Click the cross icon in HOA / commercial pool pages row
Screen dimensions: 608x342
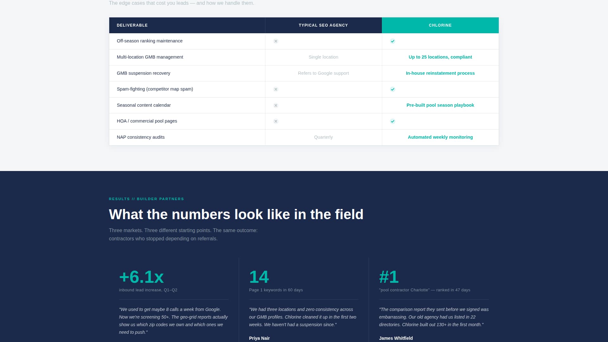click(276, 121)
